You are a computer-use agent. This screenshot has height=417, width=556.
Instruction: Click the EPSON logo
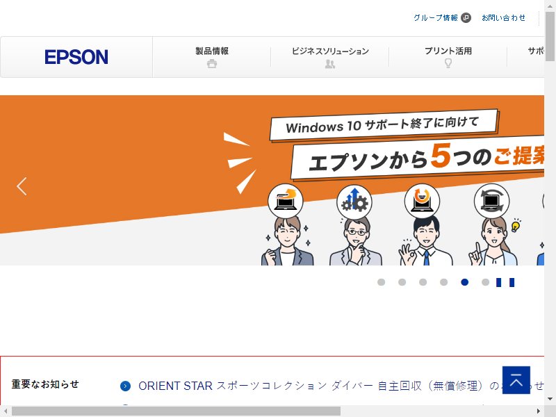coord(76,57)
